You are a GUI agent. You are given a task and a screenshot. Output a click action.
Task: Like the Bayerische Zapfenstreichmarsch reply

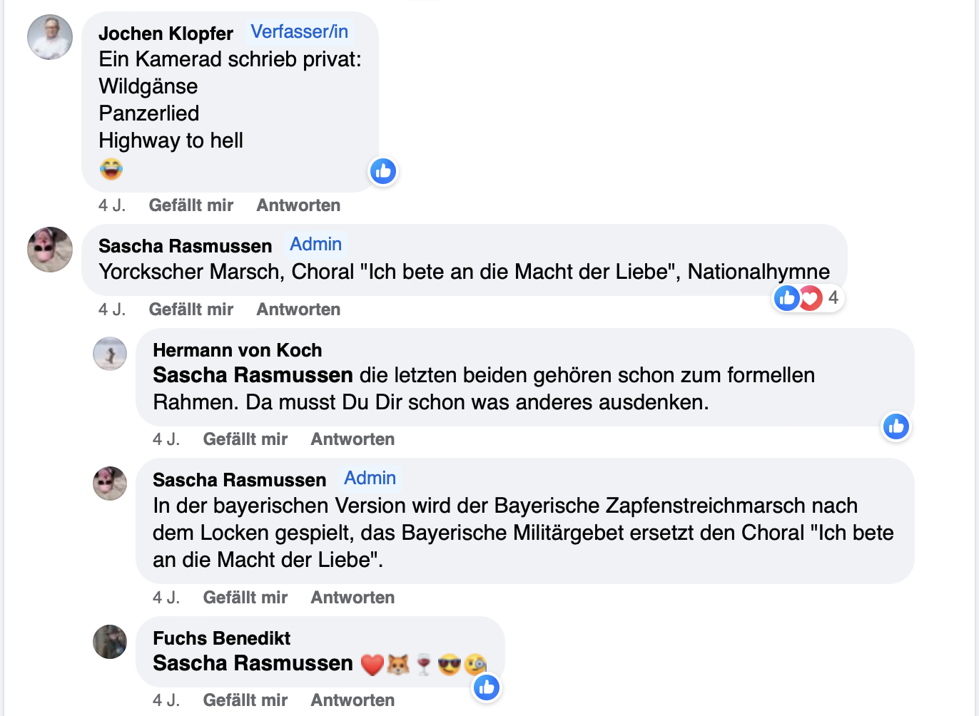pyautogui.click(x=245, y=598)
